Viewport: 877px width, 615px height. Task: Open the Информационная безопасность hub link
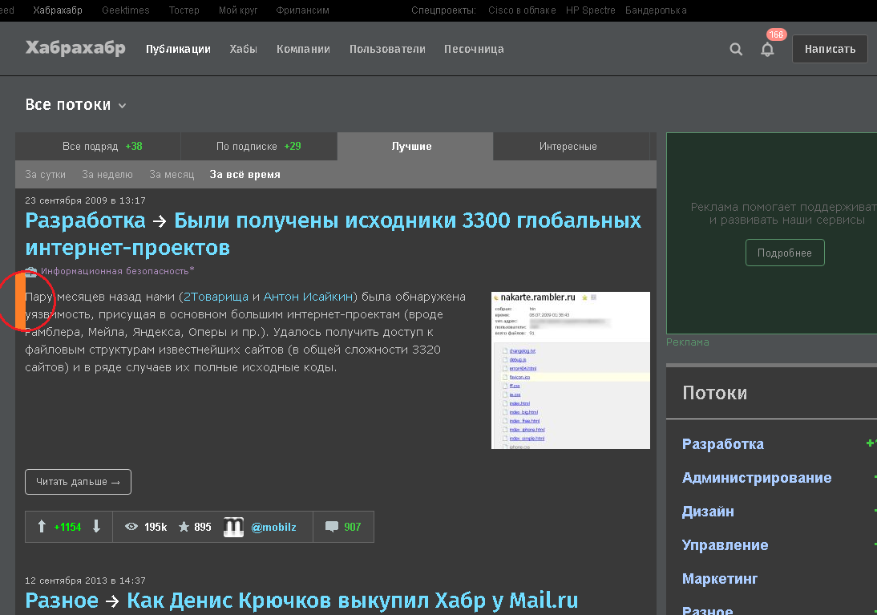click(115, 271)
